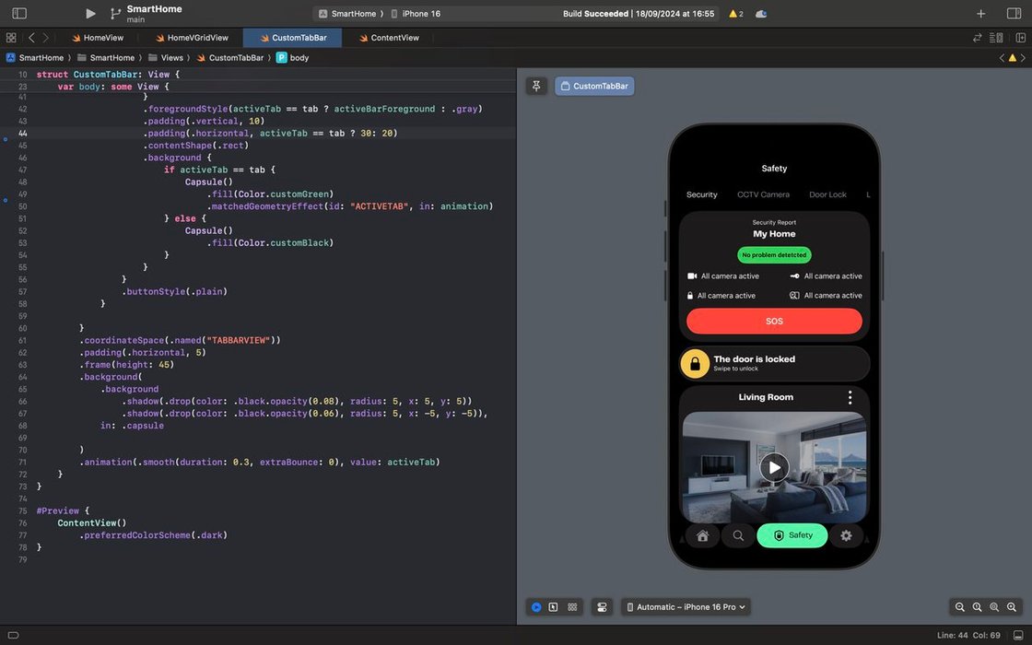
Task: Zoom in the preview canvas
Action: click(1012, 607)
